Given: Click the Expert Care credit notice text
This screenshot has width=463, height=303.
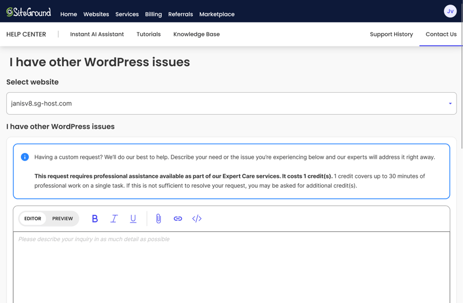Looking at the screenshot, I should tap(229, 181).
